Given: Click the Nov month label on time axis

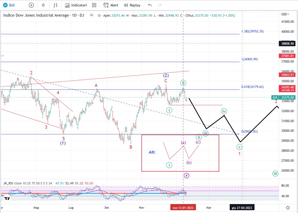Looking at the screenshot, I should tap(141, 208).
